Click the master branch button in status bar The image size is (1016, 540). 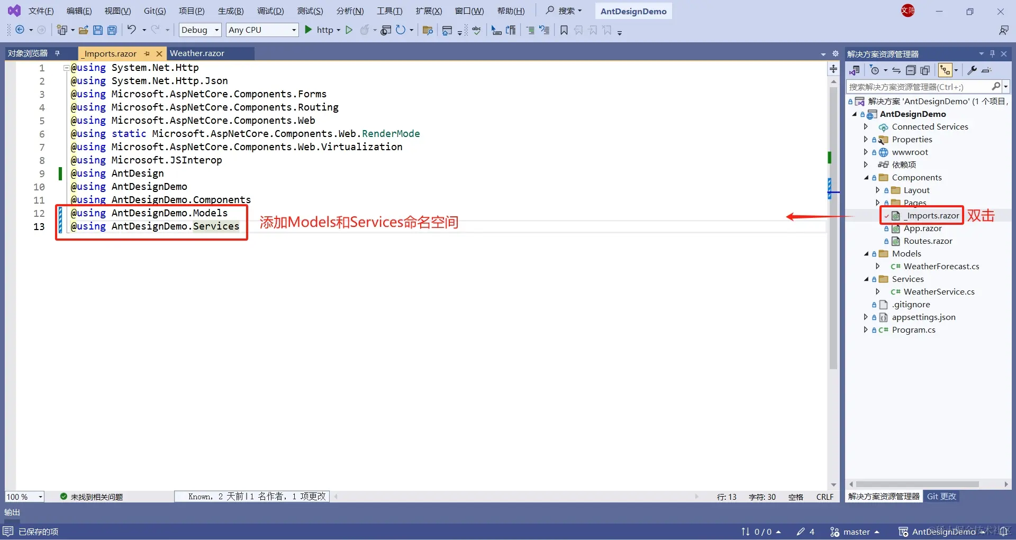(x=855, y=532)
